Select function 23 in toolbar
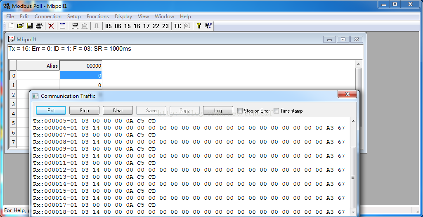This screenshot has width=423, height=217. tap(165, 26)
